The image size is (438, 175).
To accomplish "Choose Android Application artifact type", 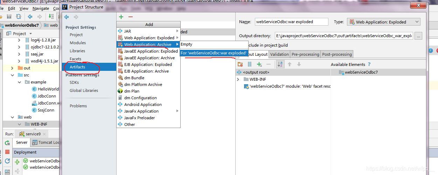I will click(x=148, y=105).
